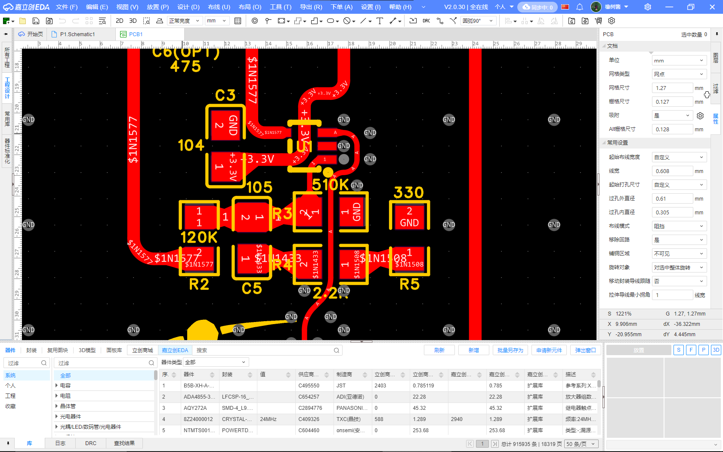Click the 申请新元件 button
Image resolution: width=723 pixels, height=452 pixels.
tap(549, 350)
